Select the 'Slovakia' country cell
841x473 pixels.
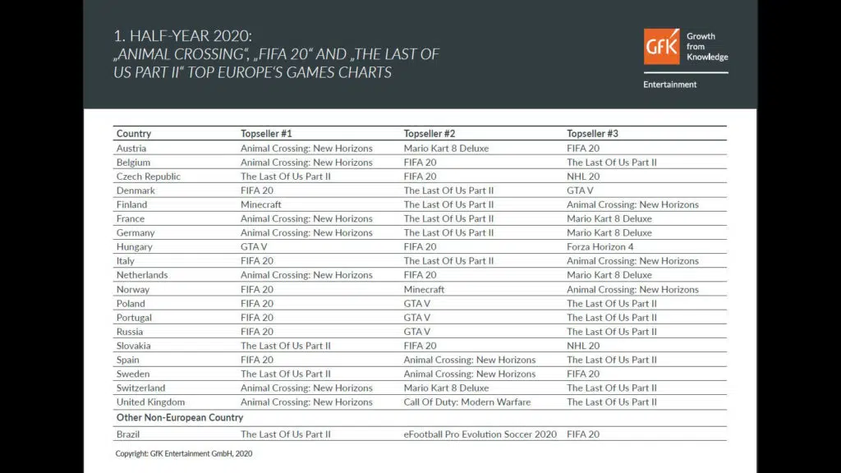point(133,346)
